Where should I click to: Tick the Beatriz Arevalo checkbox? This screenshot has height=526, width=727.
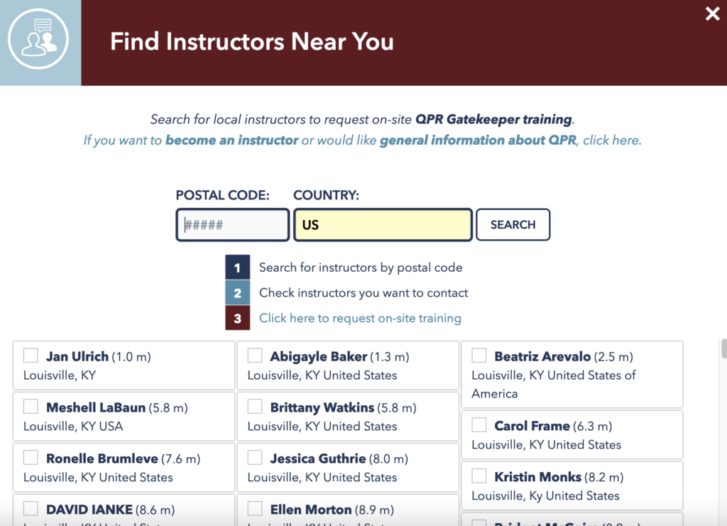pyautogui.click(x=479, y=356)
